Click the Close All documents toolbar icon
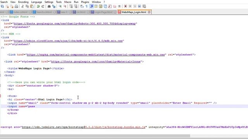The width and height of the screenshot is (248, 139). [12, 6]
